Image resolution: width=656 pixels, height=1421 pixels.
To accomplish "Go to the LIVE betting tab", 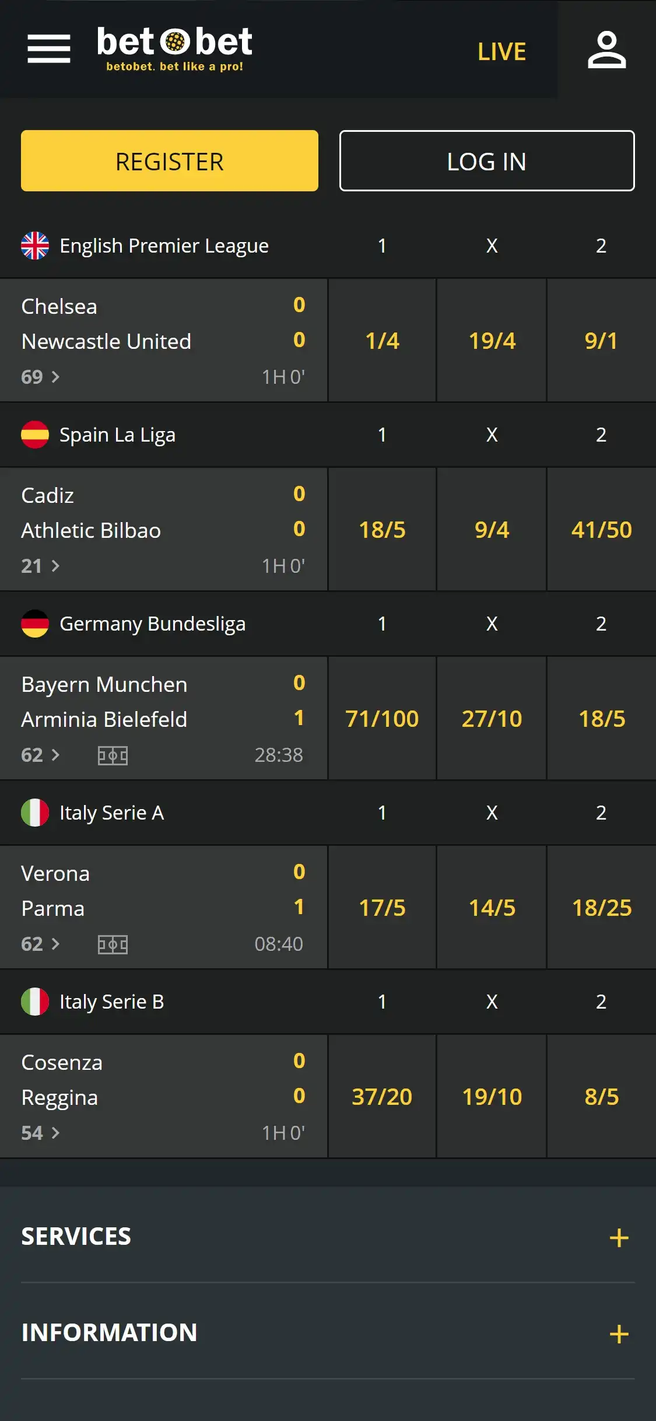I will coord(501,51).
